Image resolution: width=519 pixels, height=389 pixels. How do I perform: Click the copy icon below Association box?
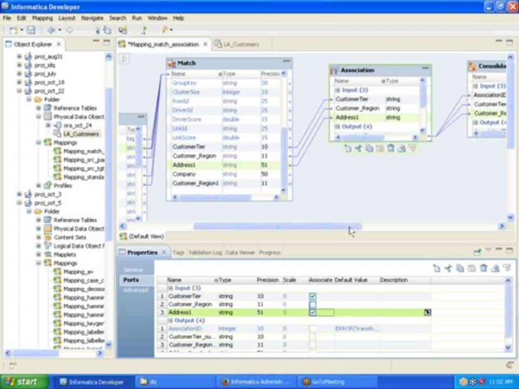pyautogui.click(x=369, y=148)
